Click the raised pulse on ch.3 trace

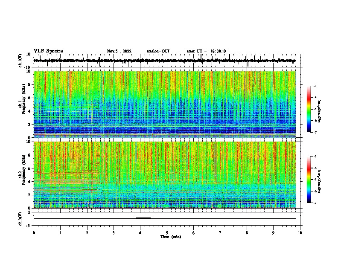click(x=143, y=218)
